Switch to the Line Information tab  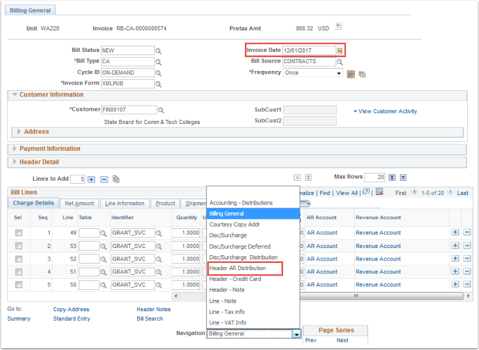click(125, 203)
